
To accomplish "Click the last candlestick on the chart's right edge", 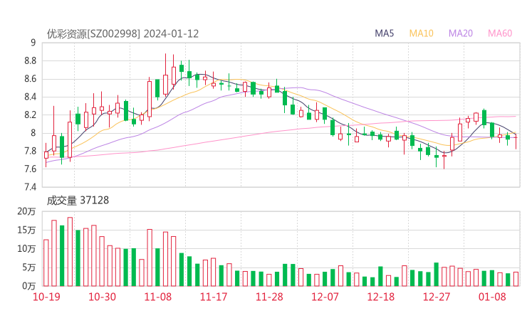I will [x=516, y=138].
